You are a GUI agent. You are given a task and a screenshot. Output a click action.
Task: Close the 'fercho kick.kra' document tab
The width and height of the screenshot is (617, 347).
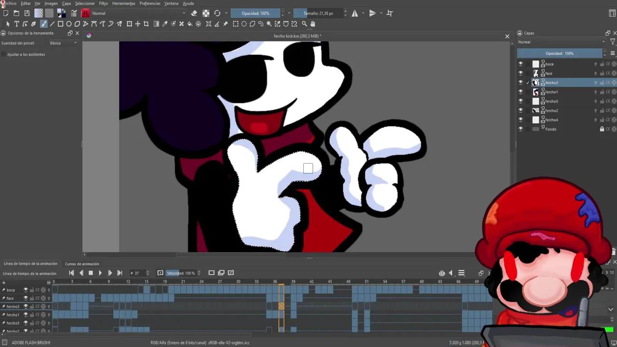[507, 36]
